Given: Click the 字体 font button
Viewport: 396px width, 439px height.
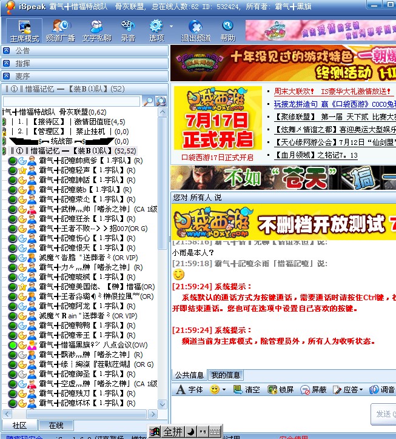Looking at the screenshot, I should [189, 390].
